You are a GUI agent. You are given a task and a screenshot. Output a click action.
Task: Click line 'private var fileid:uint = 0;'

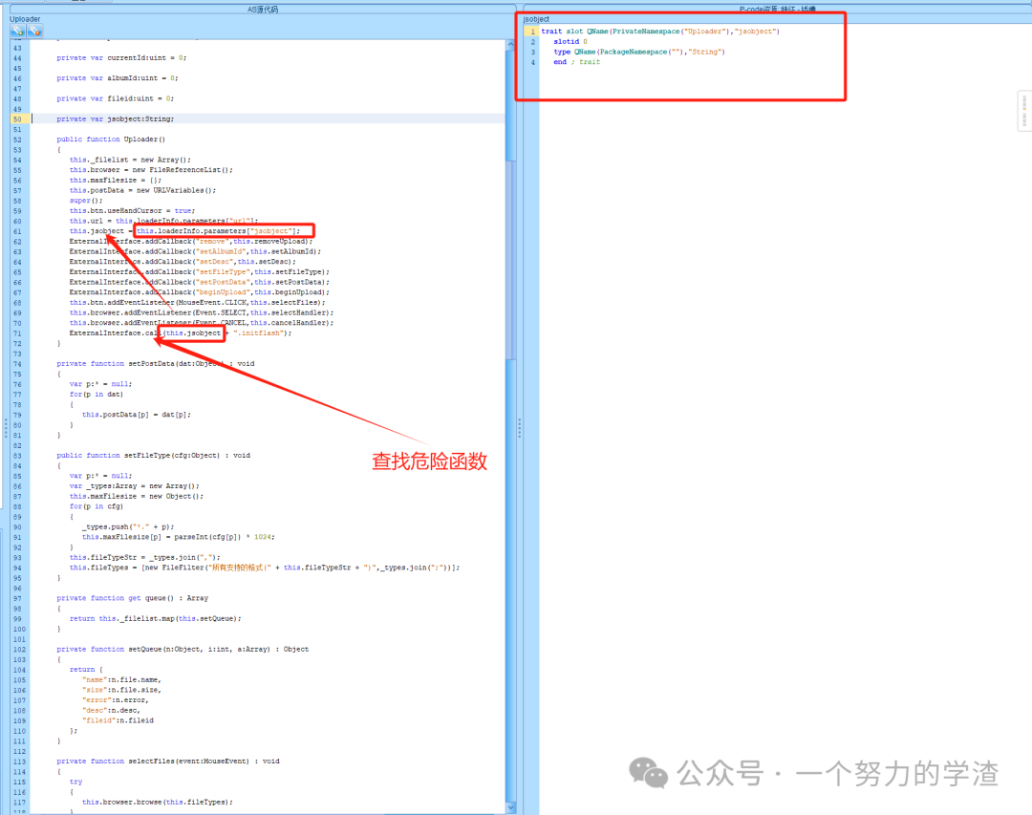pyautogui.click(x=116, y=98)
